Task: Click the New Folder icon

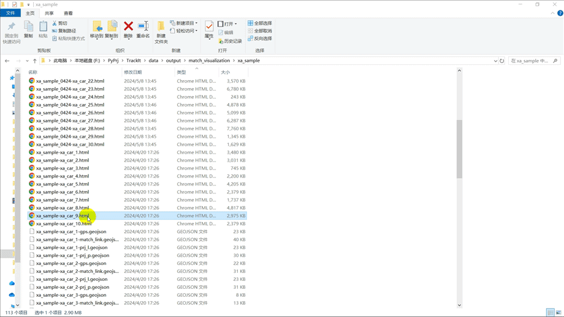Action: pyautogui.click(x=161, y=26)
